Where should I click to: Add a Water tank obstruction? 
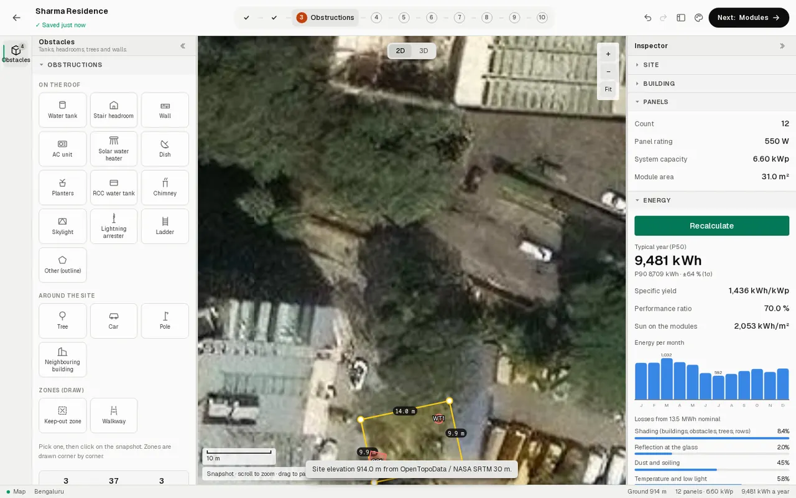point(63,110)
